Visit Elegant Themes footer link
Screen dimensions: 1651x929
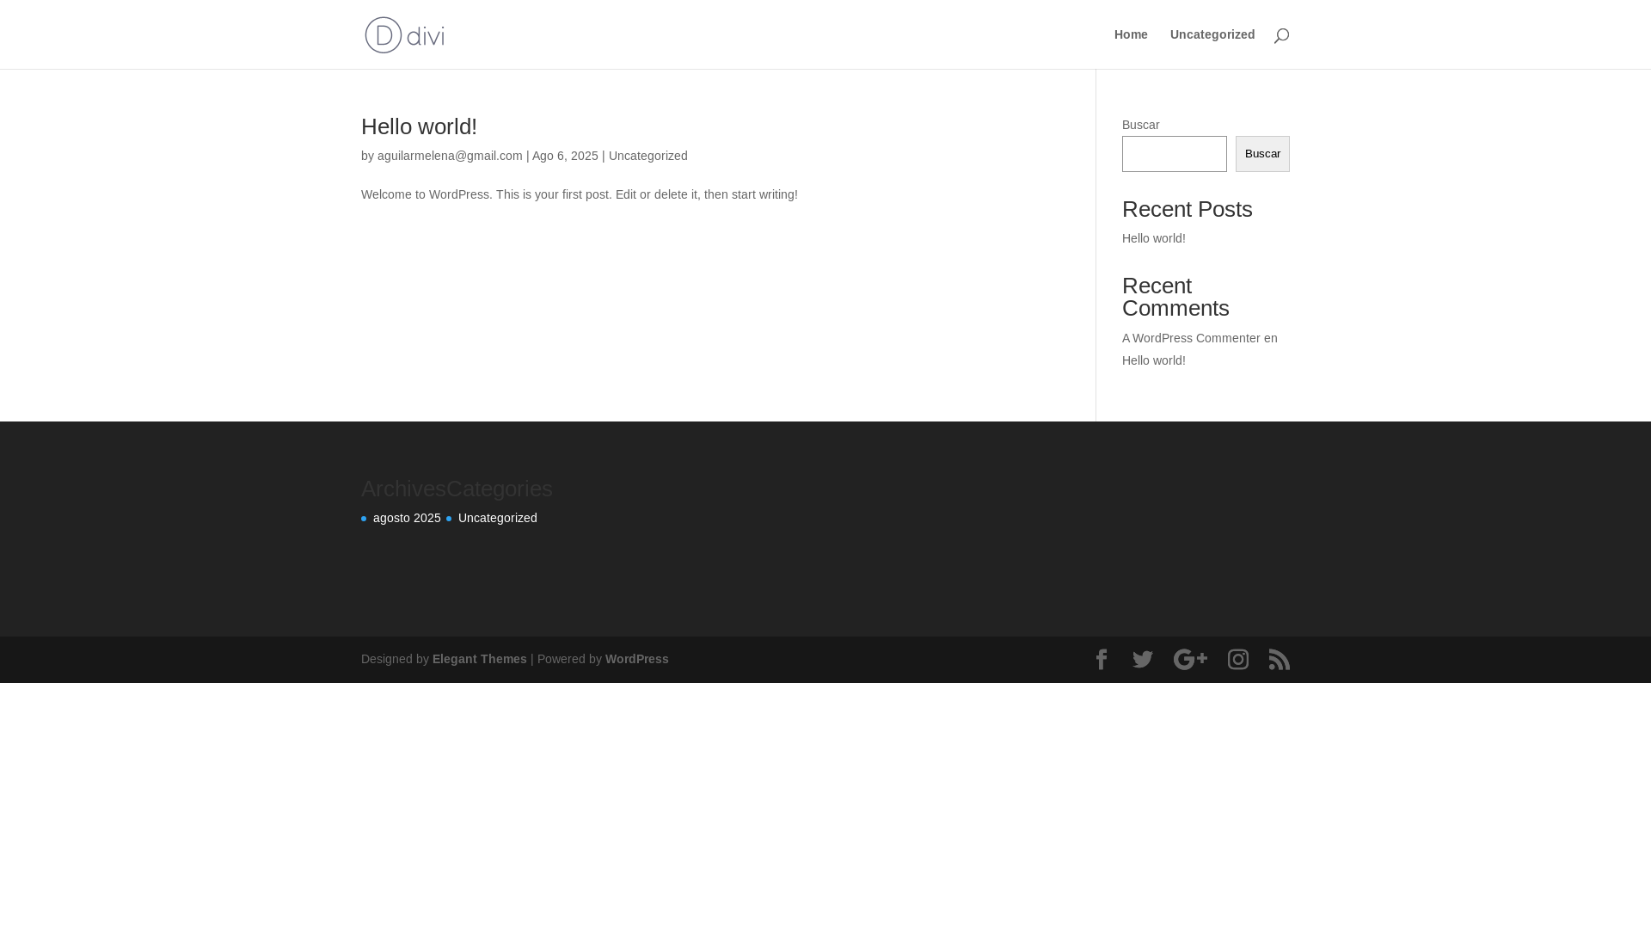click(480, 659)
